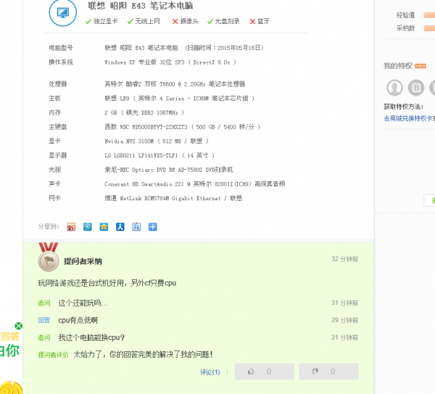Click 蓝牙 unavailable cross mark
Viewport: 435px width, 394px height.
coord(252,21)
